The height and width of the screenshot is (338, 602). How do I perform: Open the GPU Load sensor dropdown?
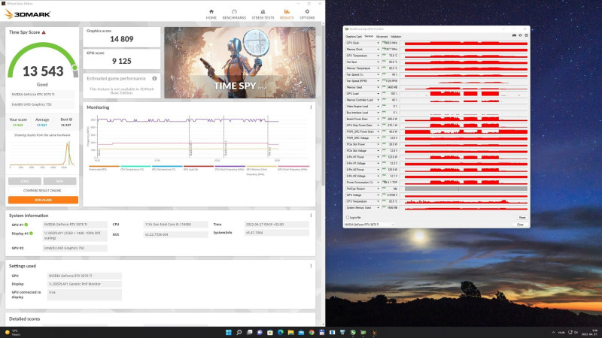point(379,93)
